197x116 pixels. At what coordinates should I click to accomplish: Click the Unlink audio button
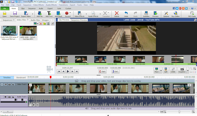click(x=173, y=70)
